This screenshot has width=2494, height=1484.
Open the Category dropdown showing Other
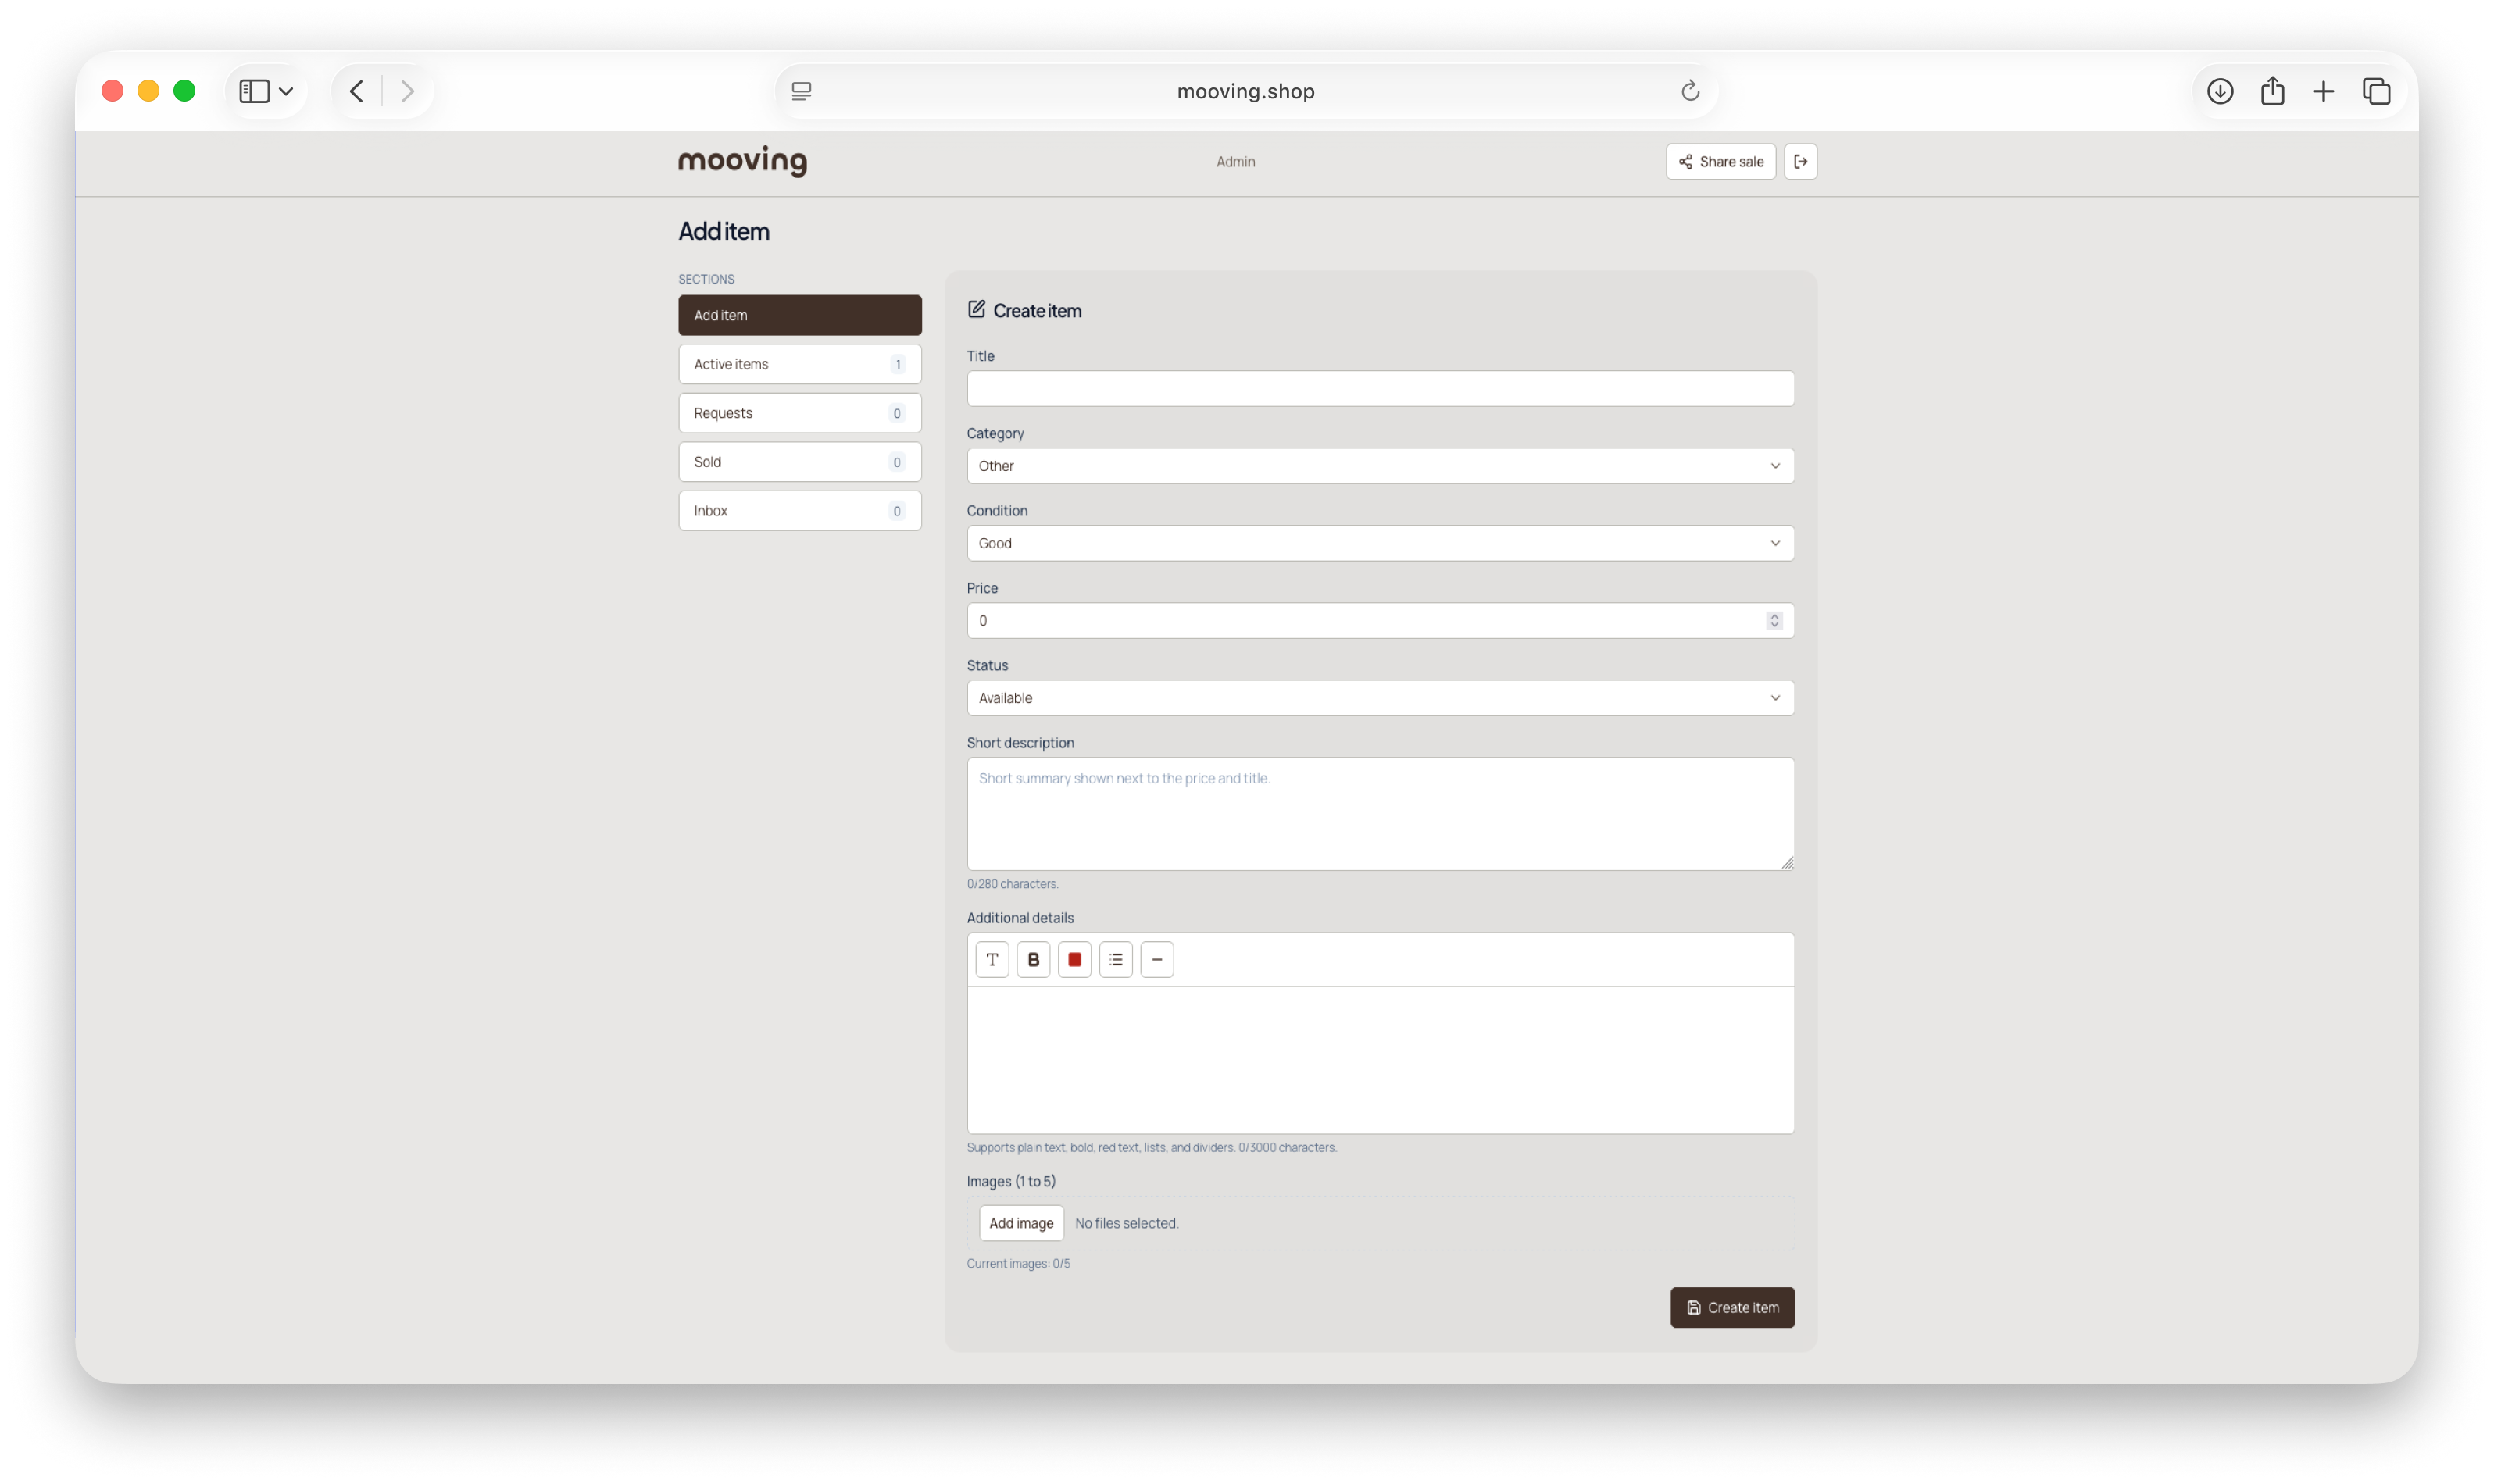1378,465
